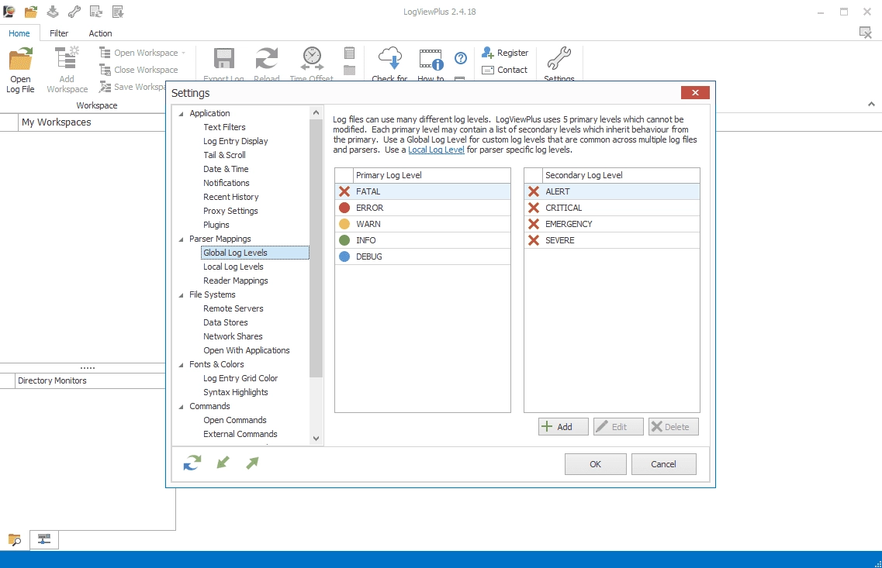
Task: Click the Reload log icon
Action: 267,58
